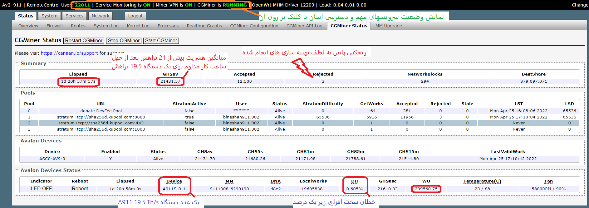
Task: Click the GHS5s value 21680.26
Action: click(x=255, y=159)
